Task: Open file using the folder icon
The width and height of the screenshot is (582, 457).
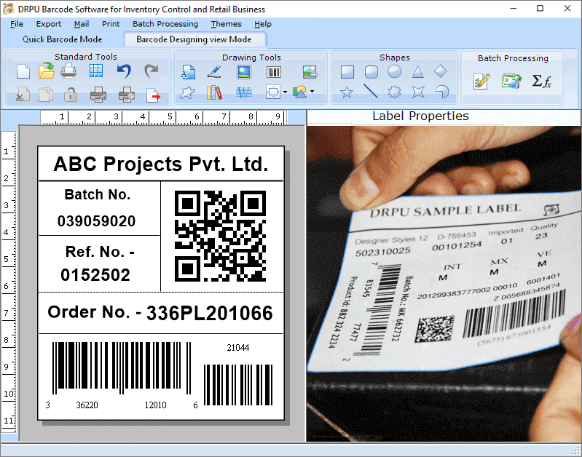Action: point(47,71)
